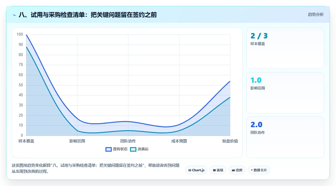Image resolution: width=336 pixels, height=186 pixels.
Task: Click the 原有状态 line endpoint at 复盘价值
Action: [x=230, y=81]
